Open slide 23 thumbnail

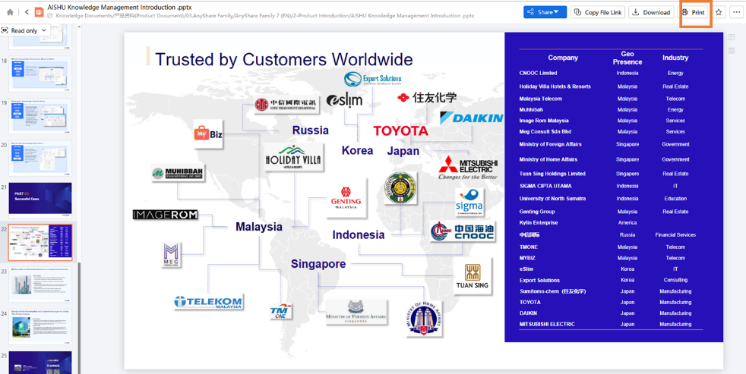click(x=40, y=284)
